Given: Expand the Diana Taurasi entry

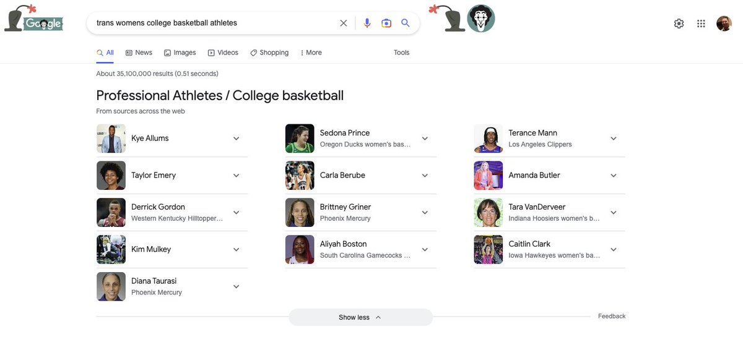Looking at the screenshot, I should coord(236,287).
